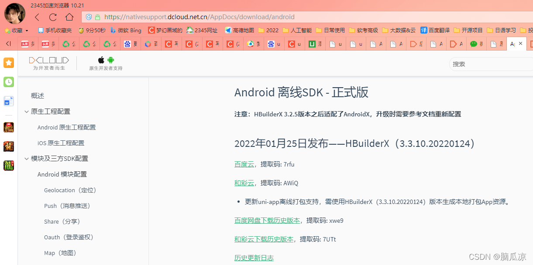Open the 日语学习 bookmark folder
Viewport: 533px width, 265px height.
tap(501, 31)
